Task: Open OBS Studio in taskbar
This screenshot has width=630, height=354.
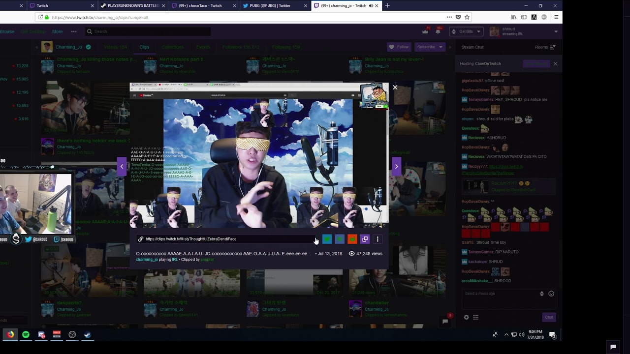Action: click(x=72, y=335)
